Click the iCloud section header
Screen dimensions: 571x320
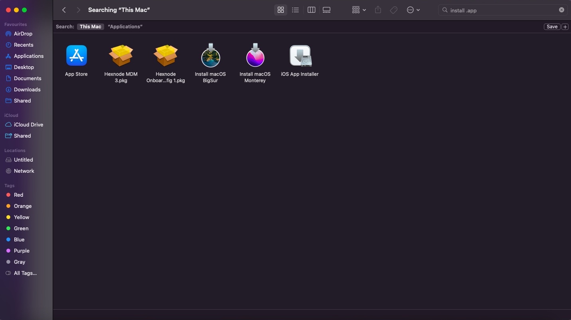point(11,115)
